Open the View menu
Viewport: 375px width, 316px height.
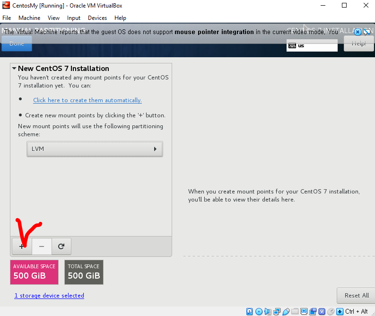coord(53,18)
